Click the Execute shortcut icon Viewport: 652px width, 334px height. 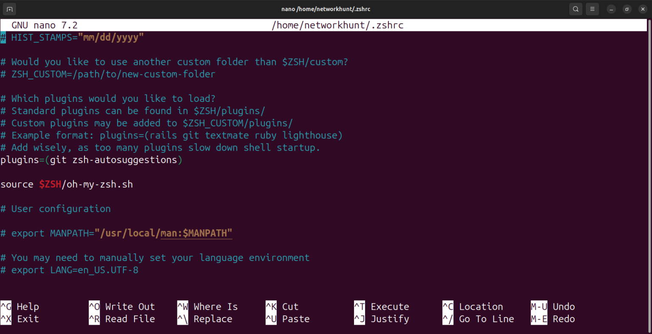click(x=359, y=306)
